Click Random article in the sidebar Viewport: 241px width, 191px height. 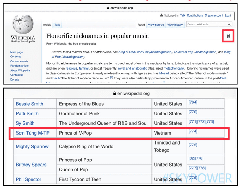click(19, 66)
